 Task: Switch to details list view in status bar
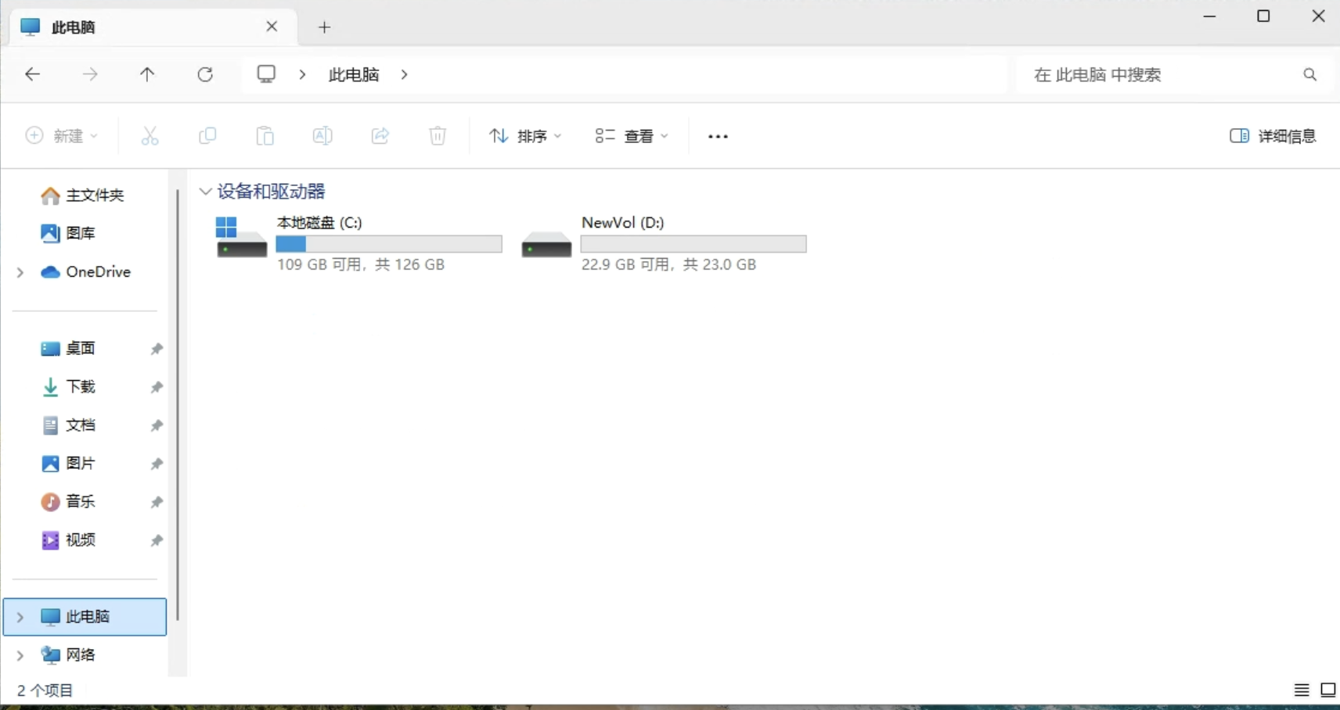(1301, 690)
